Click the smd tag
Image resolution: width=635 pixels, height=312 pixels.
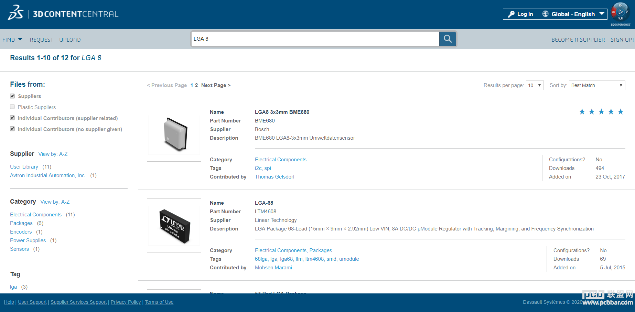[331, 259]
